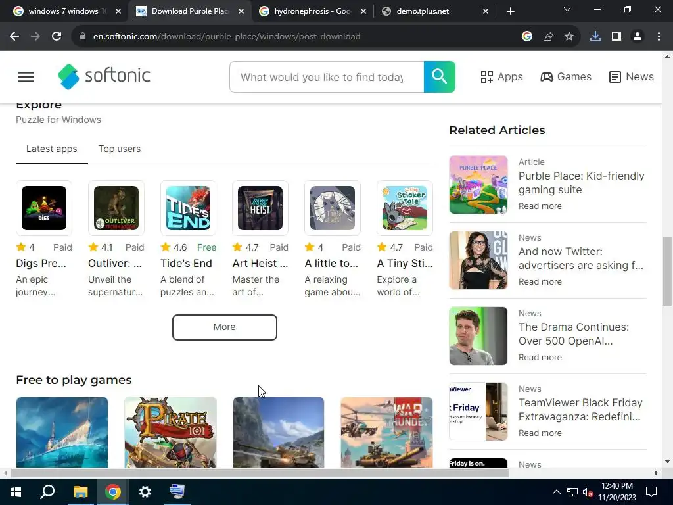Open Purble Place: Kid-friendly gaming suite article
Screen dimensions: 673x505
[581, 183]
